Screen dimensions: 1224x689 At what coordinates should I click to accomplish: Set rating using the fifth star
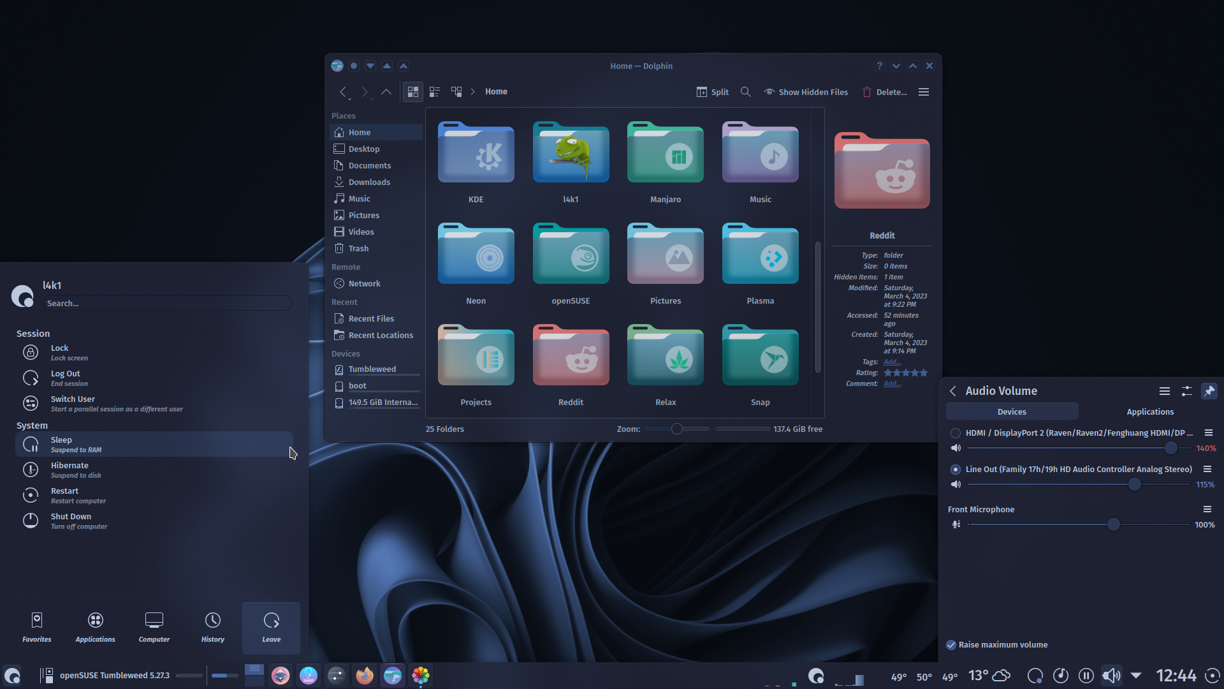pos(924,373)
